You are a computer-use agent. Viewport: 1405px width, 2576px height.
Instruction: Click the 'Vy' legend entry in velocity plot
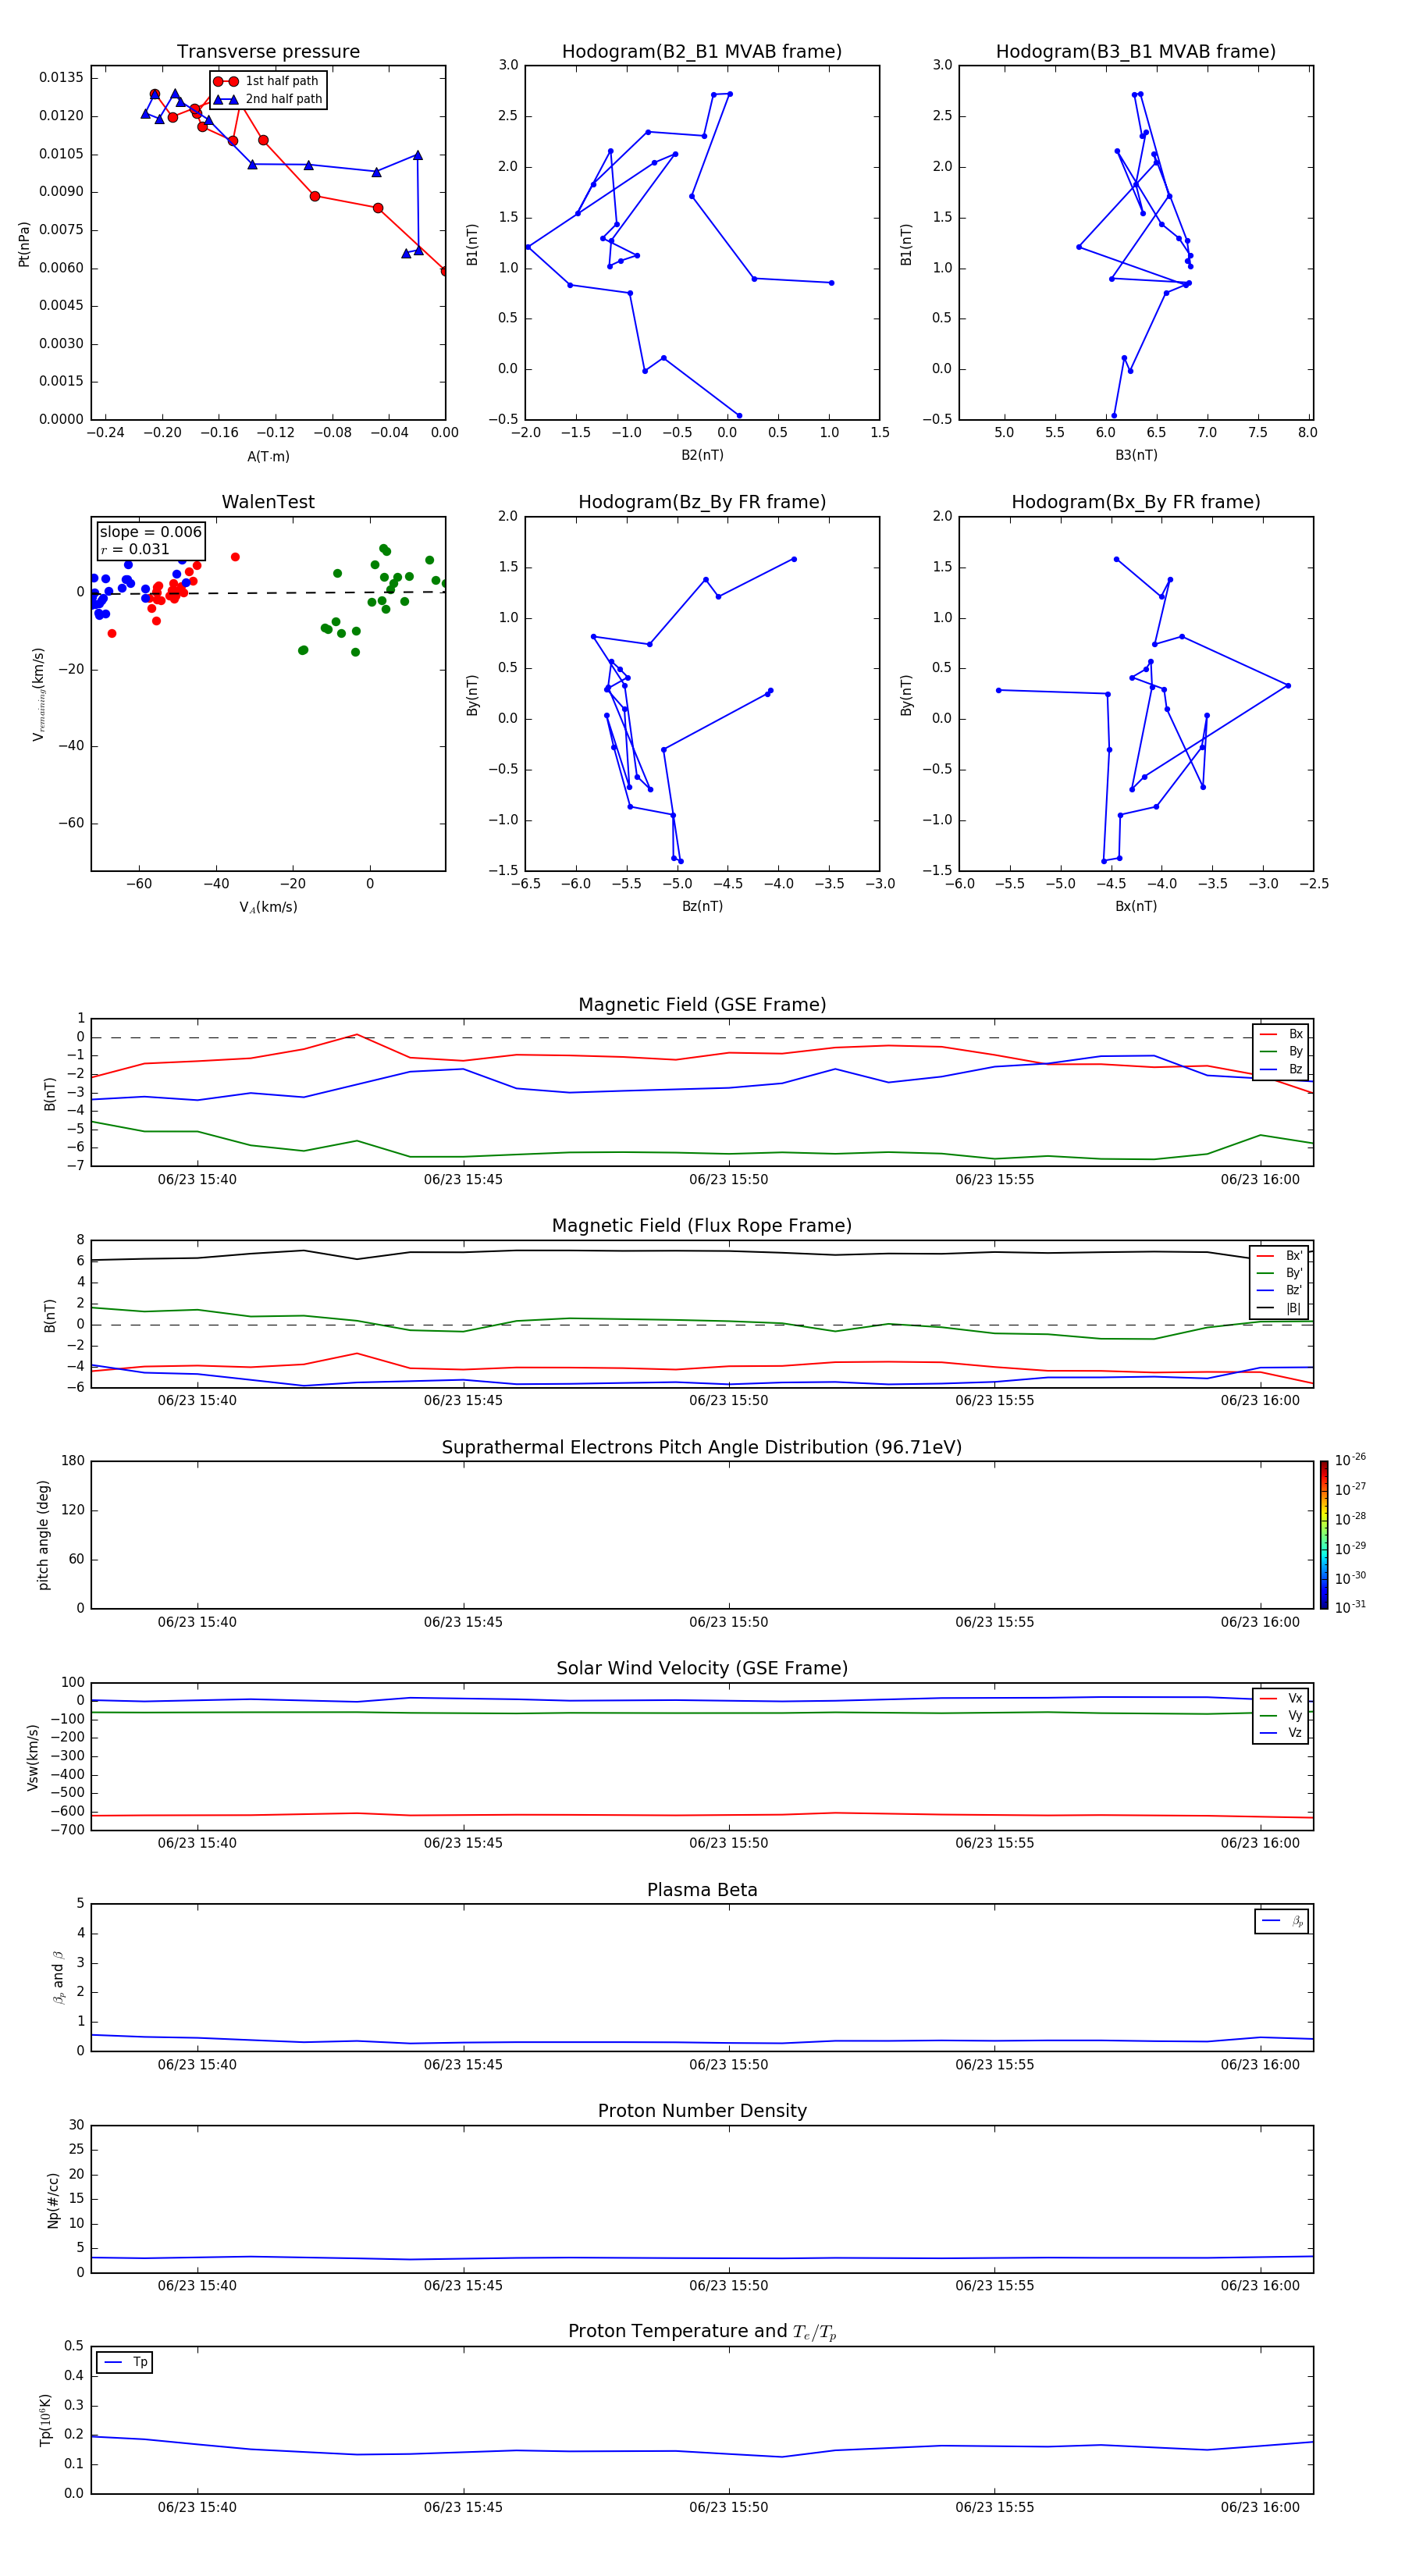click(x=1281, y=1716)
